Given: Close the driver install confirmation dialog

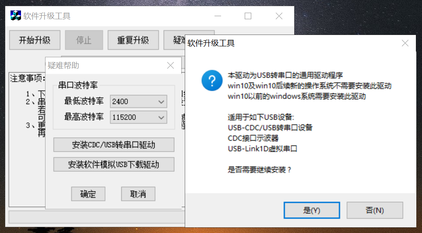Looking at the screenshot, I should pos(405,43).
